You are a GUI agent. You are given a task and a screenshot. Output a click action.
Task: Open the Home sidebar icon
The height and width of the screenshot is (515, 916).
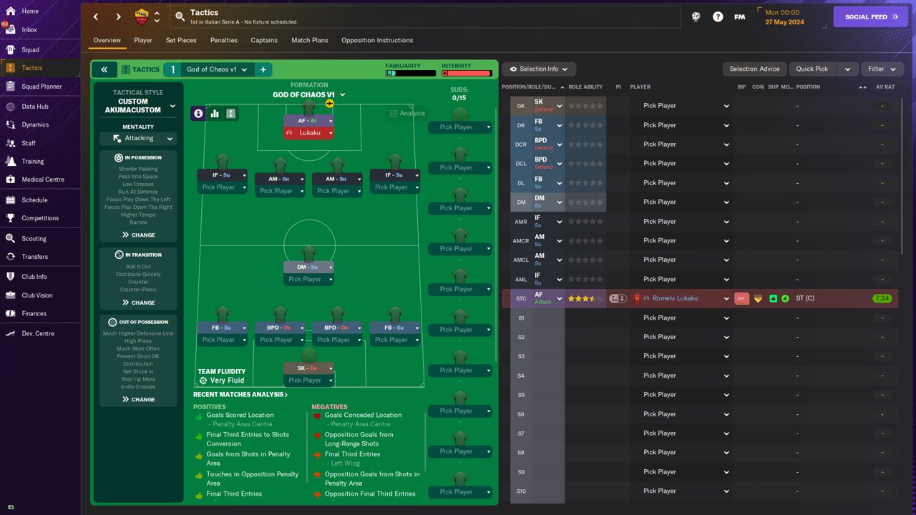coord(11,11)
